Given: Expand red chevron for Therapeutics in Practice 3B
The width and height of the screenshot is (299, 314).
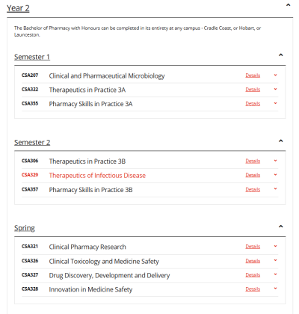Looking at the screenshot, I should coord(275,161).
